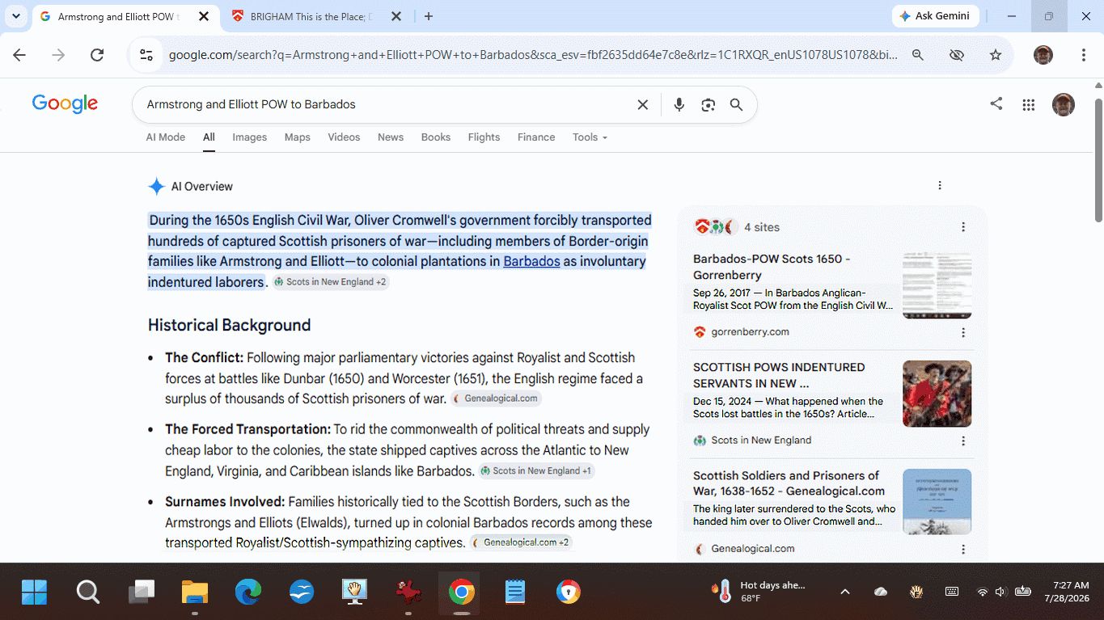
Task: Open Chrome's three-dot menu
Action: pos(1084,55)
